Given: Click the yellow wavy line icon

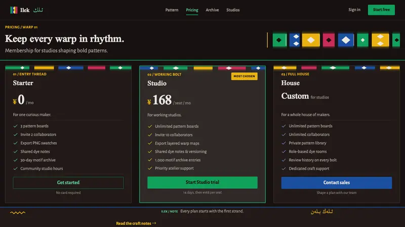Looking at the screenshot, I should (x=18, y=212).
